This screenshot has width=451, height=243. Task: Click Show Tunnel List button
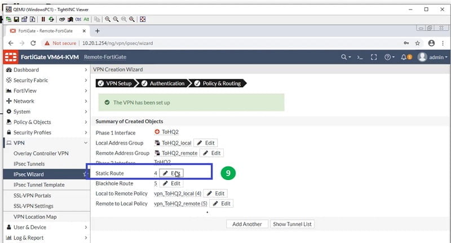click(x=292, y=224)
